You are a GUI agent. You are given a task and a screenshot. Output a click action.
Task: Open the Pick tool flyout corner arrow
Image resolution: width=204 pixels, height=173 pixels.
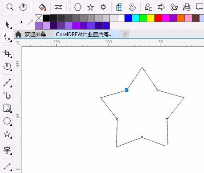11,28
